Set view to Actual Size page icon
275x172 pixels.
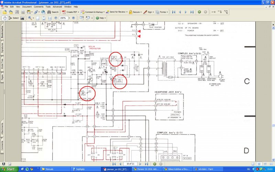point(37,18)
